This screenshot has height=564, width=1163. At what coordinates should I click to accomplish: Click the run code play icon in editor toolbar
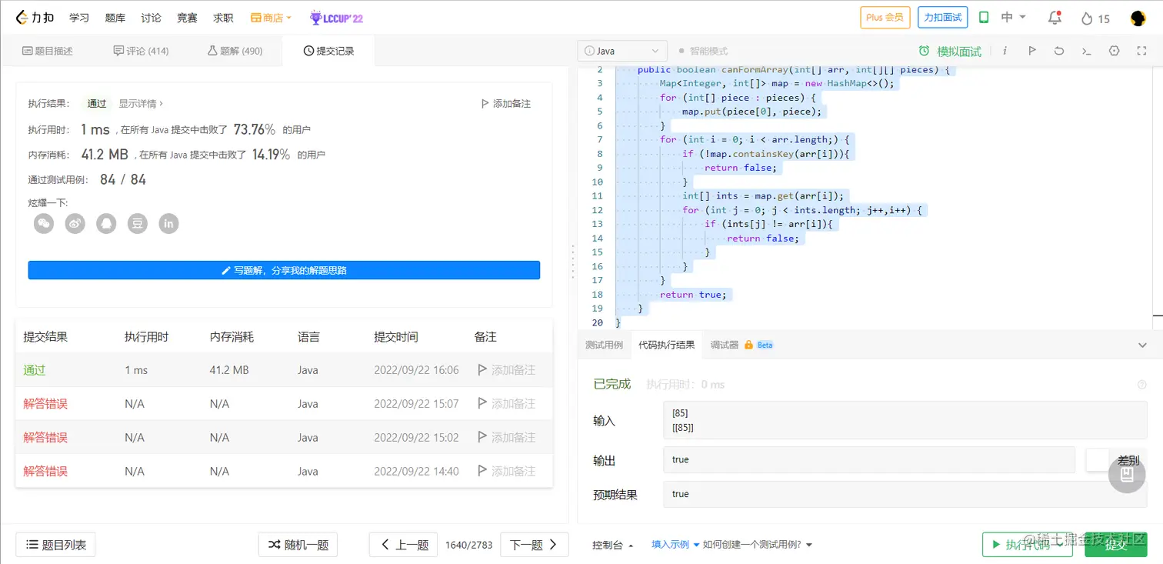1032,51
